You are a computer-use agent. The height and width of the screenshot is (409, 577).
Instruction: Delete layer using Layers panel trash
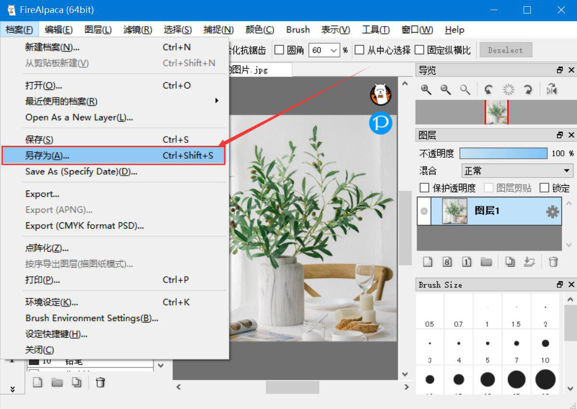pyautogui.click(x=553, y=262)
